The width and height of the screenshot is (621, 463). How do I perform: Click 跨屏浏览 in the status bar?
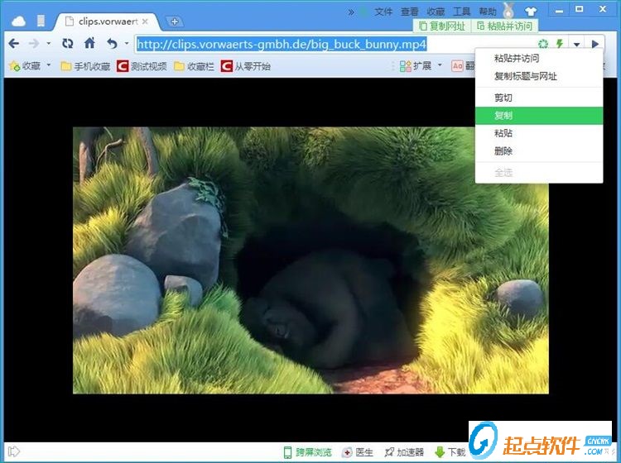tap(307, 452)
